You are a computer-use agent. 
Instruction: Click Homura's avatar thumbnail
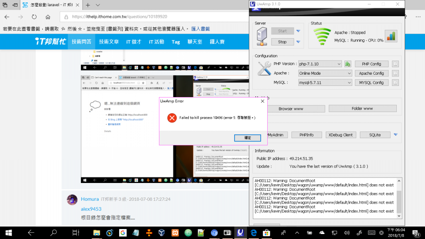pos(72,200)
